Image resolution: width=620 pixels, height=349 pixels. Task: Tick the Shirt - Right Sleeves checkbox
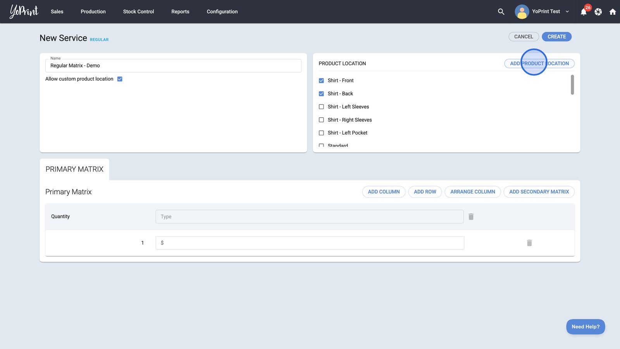[321, 120]
